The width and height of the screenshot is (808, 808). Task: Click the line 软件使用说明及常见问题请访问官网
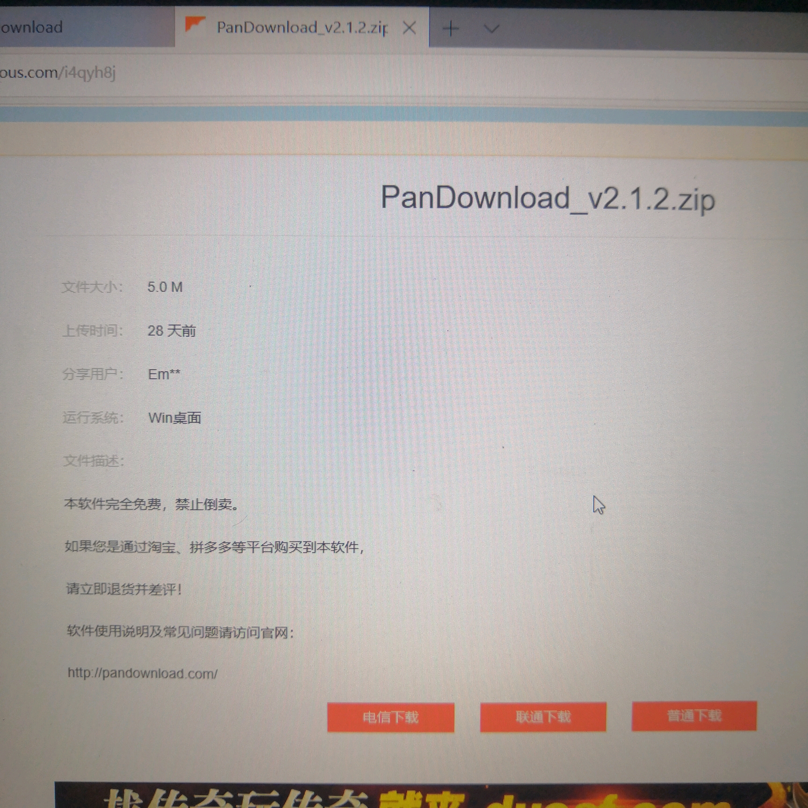180,632
